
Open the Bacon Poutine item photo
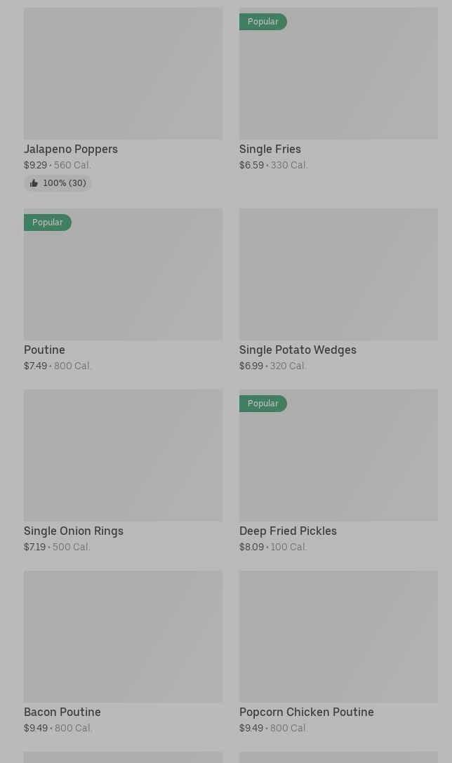(123, 636)
